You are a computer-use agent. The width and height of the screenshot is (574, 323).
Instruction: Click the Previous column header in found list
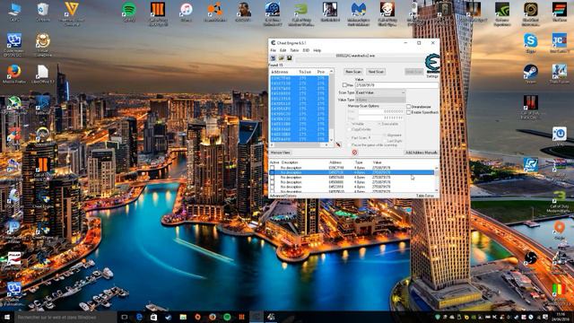pos(321,72)
